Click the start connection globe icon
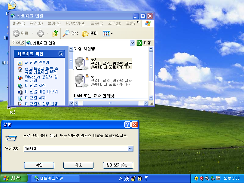Viewport: 244px width, 183px height. point(20,86)
